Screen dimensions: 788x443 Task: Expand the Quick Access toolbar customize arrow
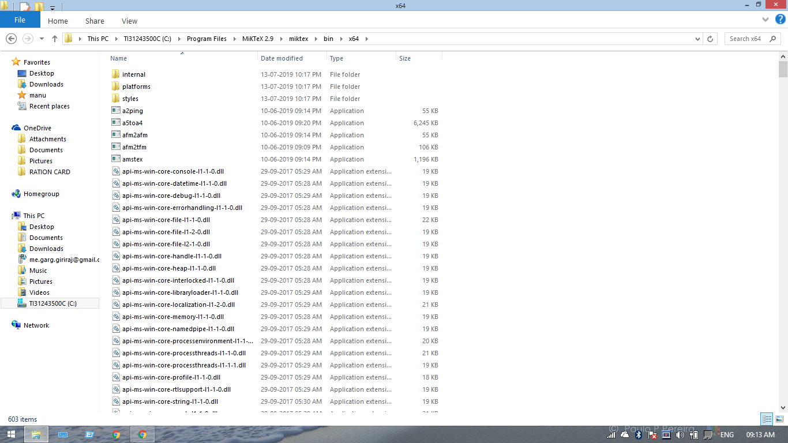tap(52, 6)
